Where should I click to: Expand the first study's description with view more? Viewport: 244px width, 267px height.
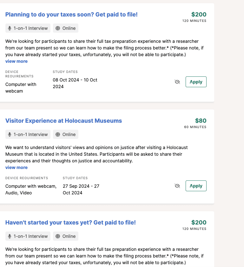[x=16, y=61]
